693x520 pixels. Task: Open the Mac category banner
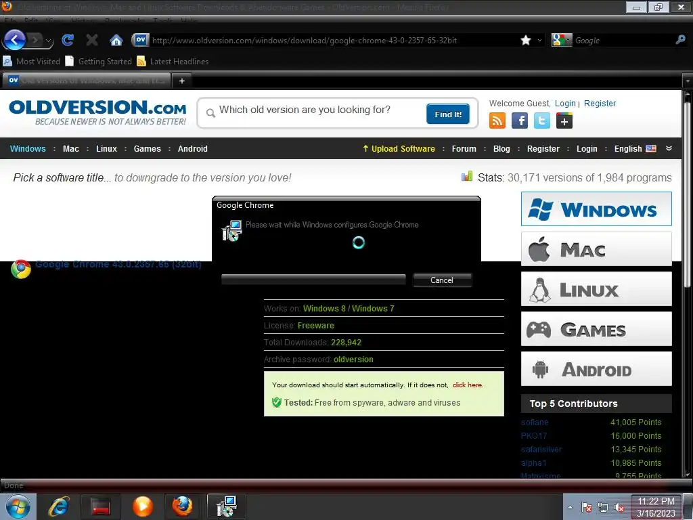click(596, 249)
